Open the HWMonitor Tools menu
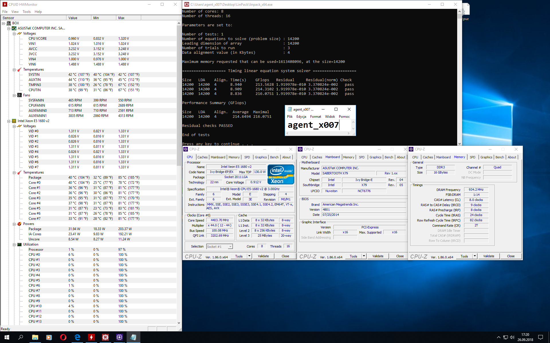550x343 pixels. (27, 12)
